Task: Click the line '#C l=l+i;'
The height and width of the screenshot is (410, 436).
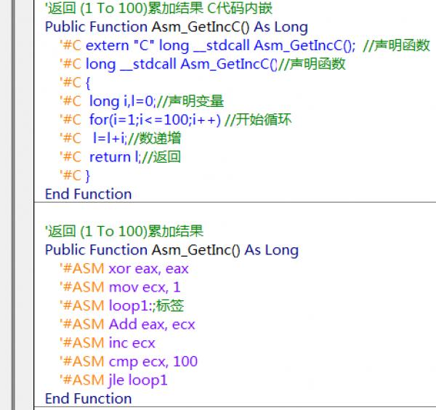Action: [x=120, y=138]
